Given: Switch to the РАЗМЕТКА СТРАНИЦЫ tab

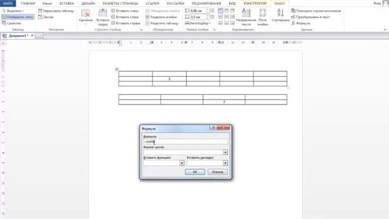Looking at the screenshot, I should coord(120,4).
